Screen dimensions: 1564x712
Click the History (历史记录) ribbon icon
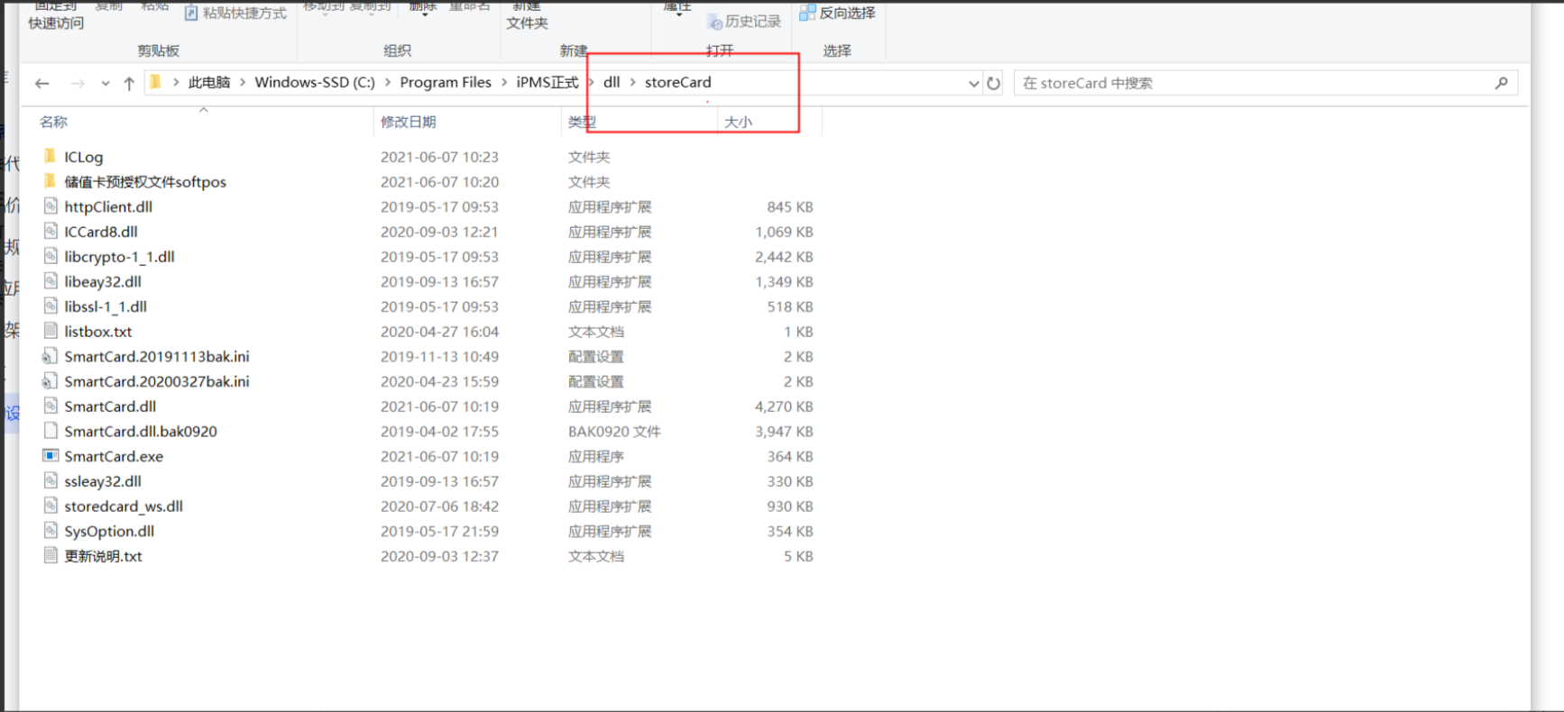715,22
